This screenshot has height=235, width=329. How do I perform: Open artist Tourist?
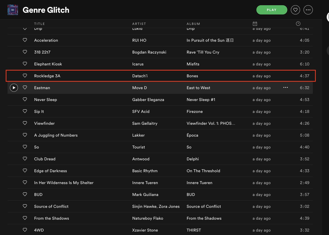(x=138, y=147)
